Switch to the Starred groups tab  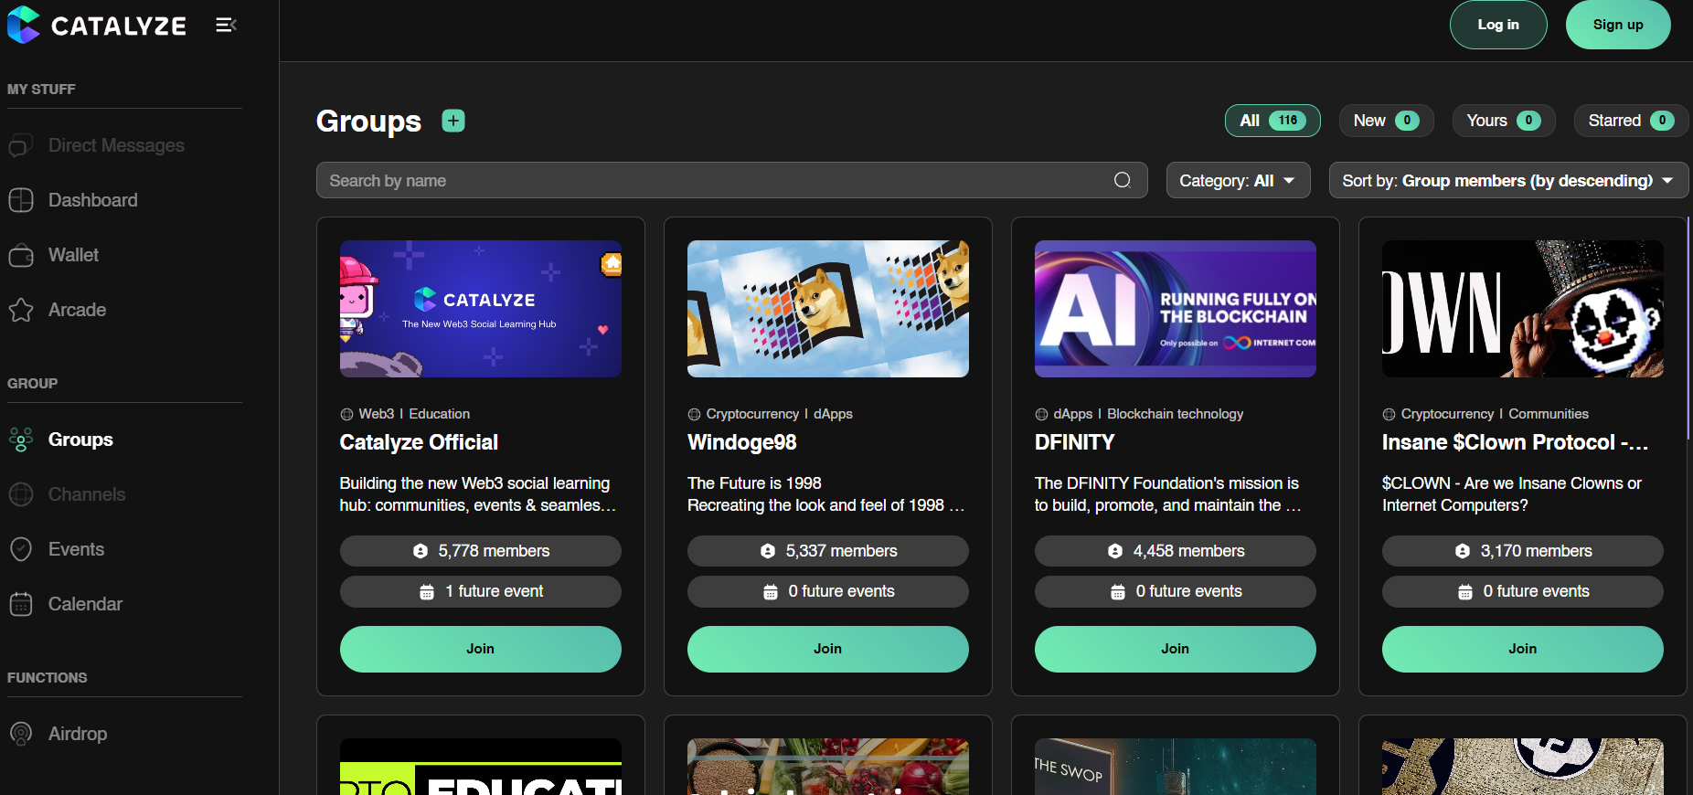point(1631,121)
